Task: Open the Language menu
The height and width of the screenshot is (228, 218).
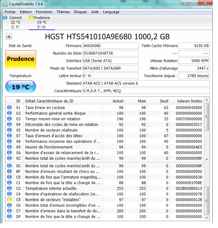Action: [111, 12]
